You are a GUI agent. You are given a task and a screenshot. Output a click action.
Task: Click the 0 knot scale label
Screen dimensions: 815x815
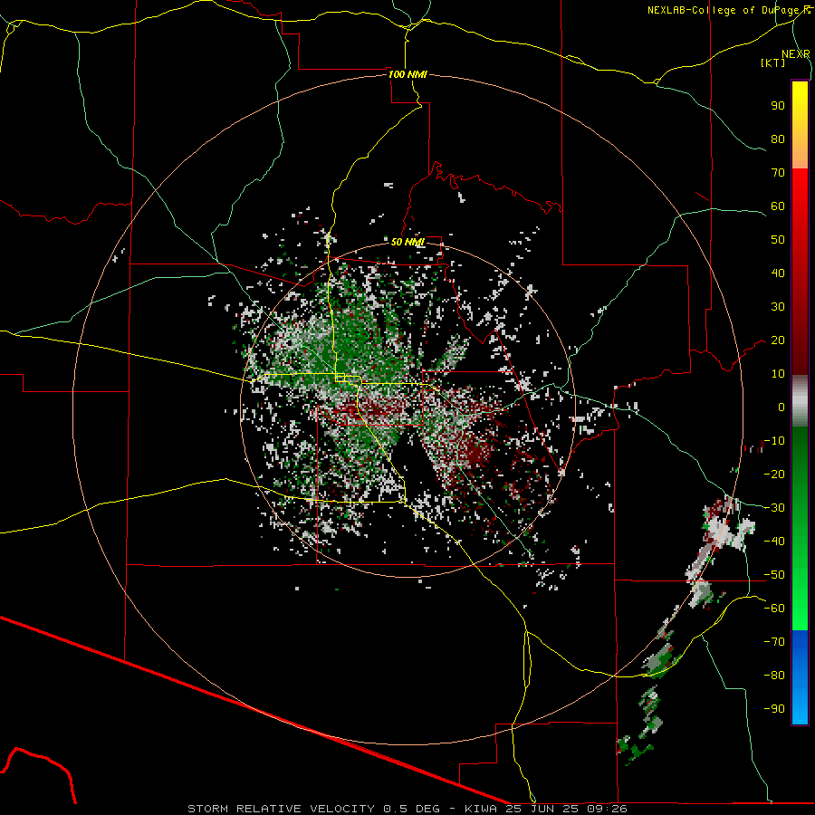tap(781, 407)
